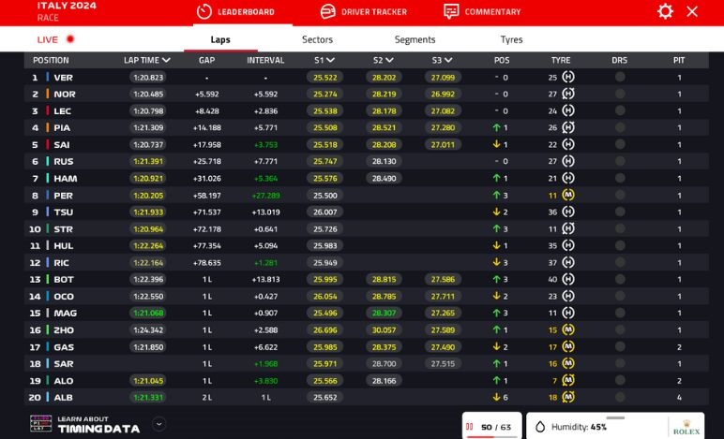Switch to the Tyres tab

pyautogui.click(x=511, y=39)
